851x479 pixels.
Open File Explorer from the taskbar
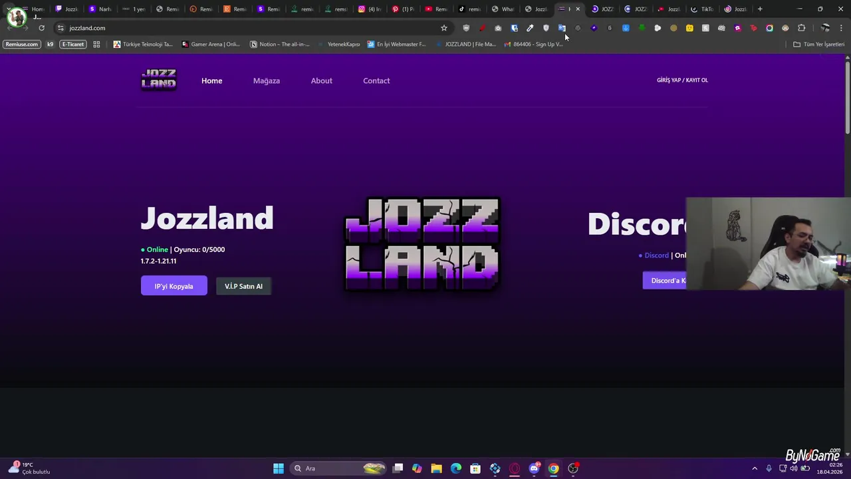click(436, 468)
